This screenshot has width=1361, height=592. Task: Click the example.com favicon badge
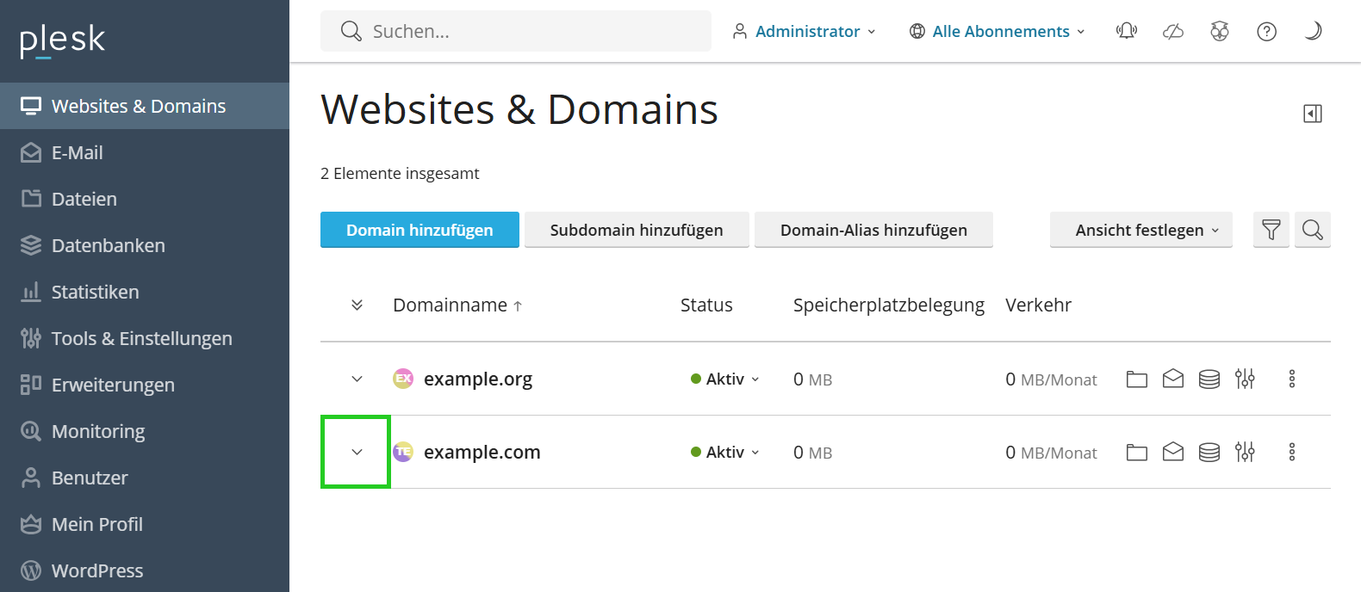[x=403, y=452]
